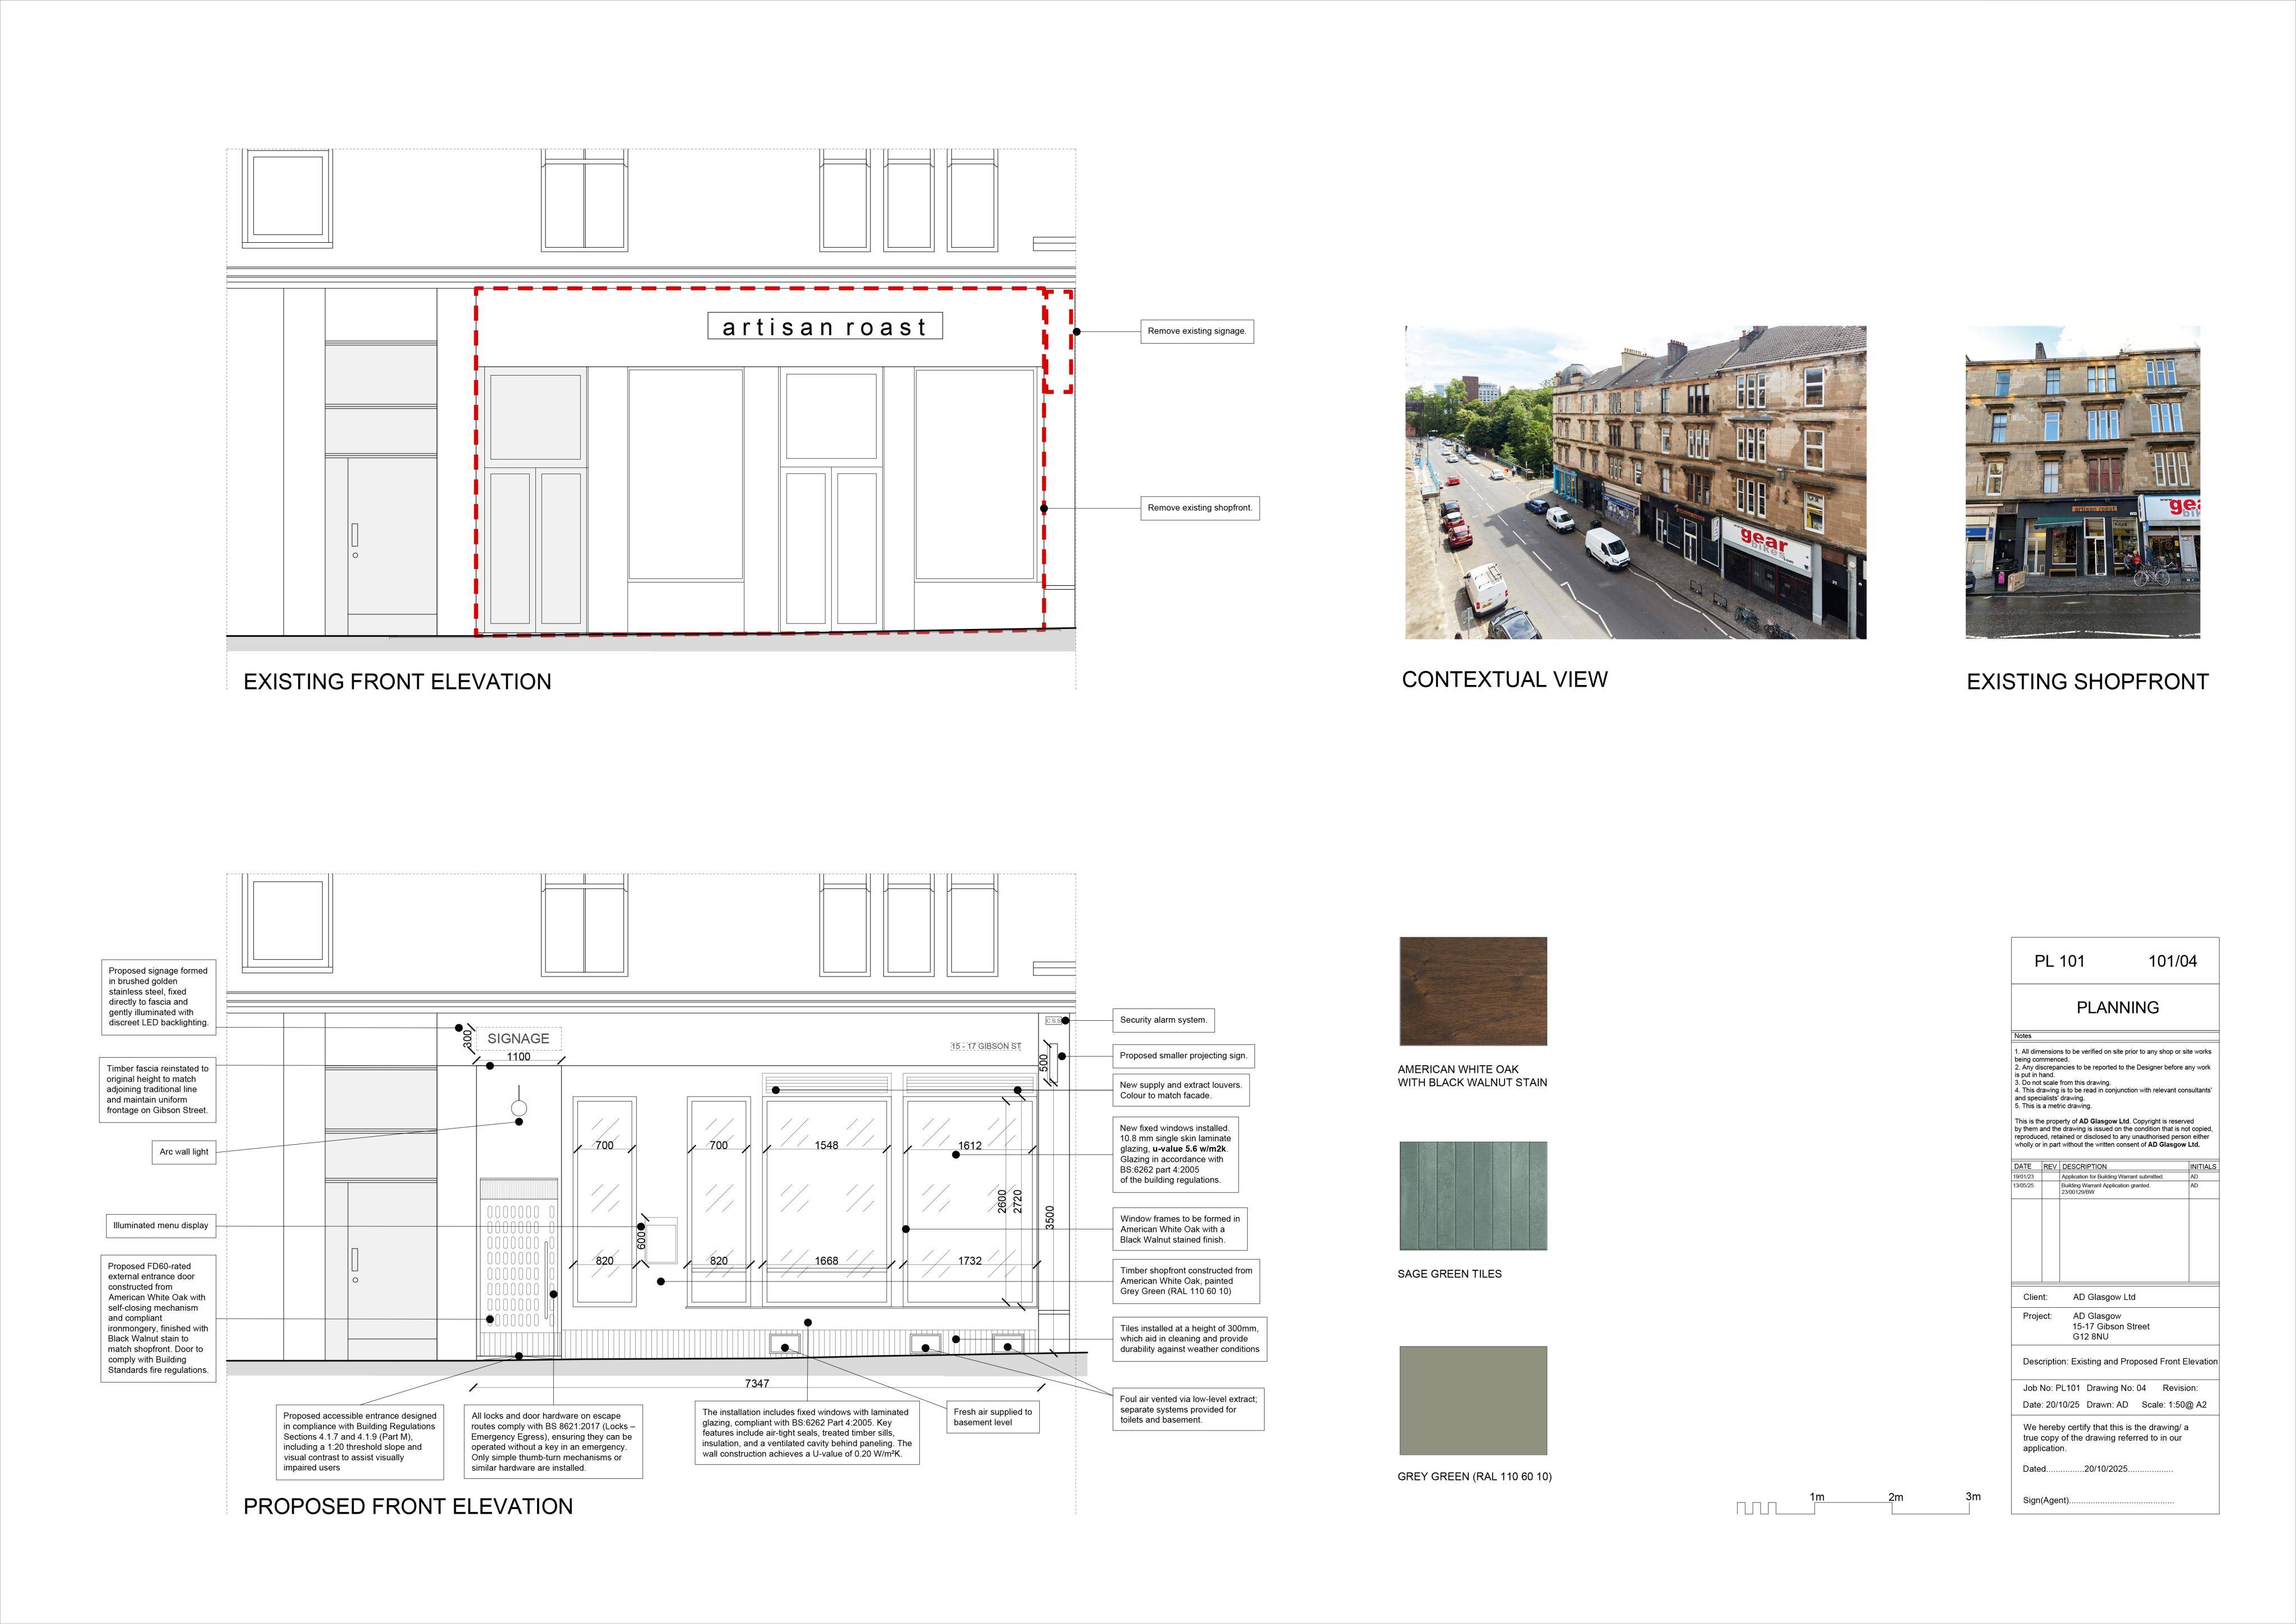
Task: Click the 2m mark on scale bar
Action: [x=1895, y=1498]
